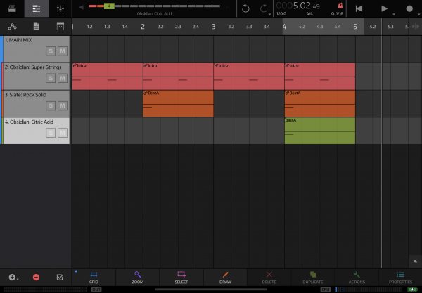
Task: Change the Q: 1/16 quantize setting
Action: click(337, 14)
